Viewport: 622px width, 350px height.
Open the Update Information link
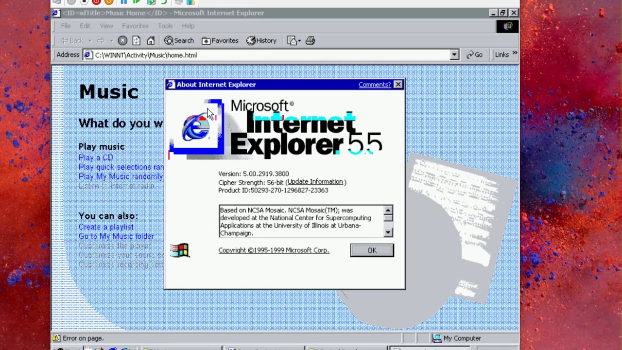pyautogui.click(x=315, y=182)
